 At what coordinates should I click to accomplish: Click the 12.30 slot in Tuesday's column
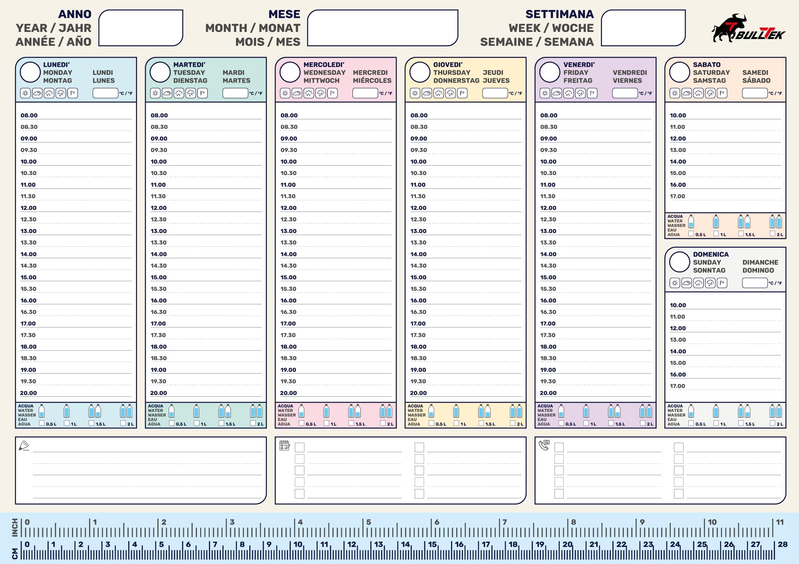pyautogui.click(x=206, y=220)
